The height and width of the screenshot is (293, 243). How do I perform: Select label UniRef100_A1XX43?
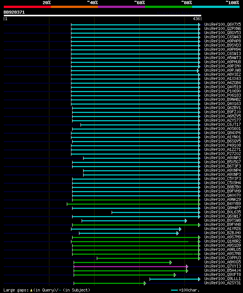click(x=222, y=79)
